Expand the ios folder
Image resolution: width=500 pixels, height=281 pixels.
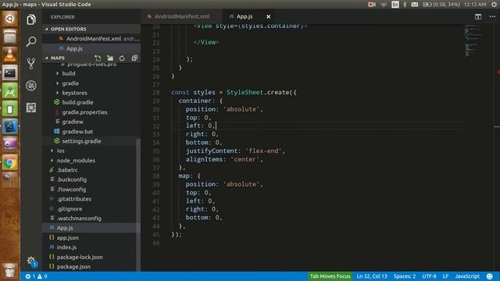(60, 151)
